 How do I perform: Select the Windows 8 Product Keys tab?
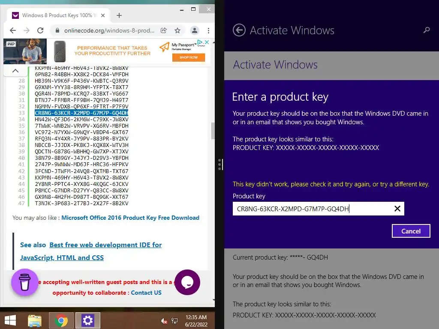[59, 15]
